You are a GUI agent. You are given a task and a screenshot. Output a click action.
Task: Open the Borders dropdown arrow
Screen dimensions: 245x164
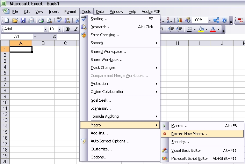[x=195, y=29]
